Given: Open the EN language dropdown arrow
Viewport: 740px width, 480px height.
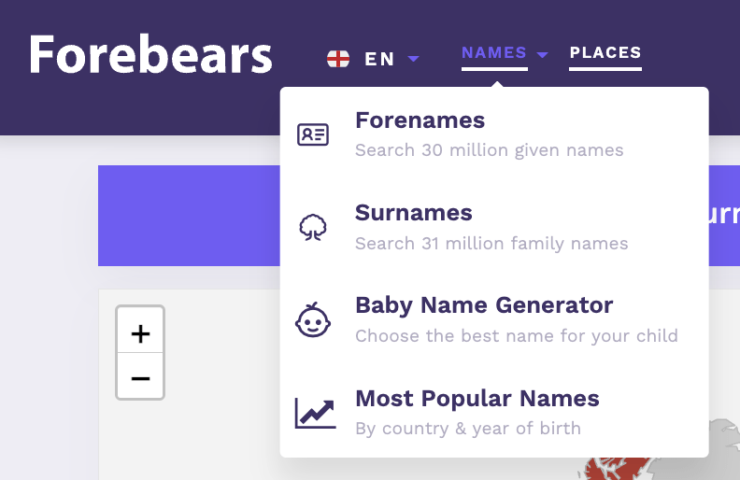Looking at the screenshot, I should [414, 60].
